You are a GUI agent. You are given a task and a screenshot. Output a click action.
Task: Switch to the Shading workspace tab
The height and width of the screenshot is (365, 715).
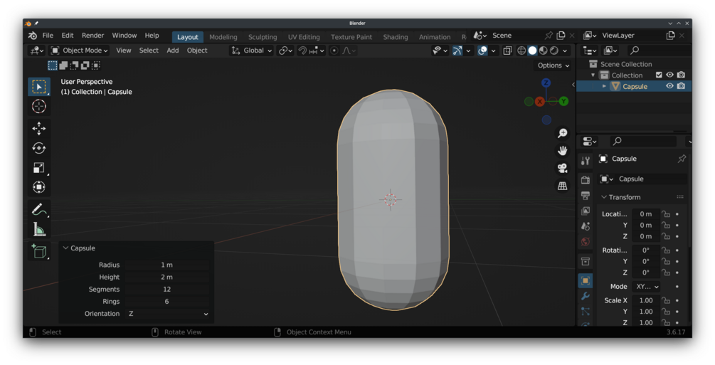coord(396,37)
